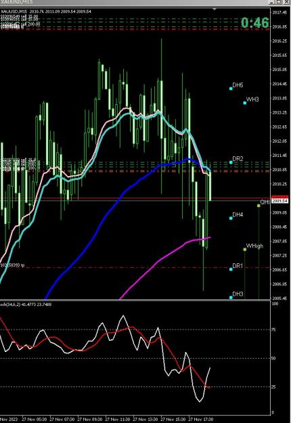291x423 pixels.
Task: Click the '27 Nov 07:30' time axis label
Action: 62,420
